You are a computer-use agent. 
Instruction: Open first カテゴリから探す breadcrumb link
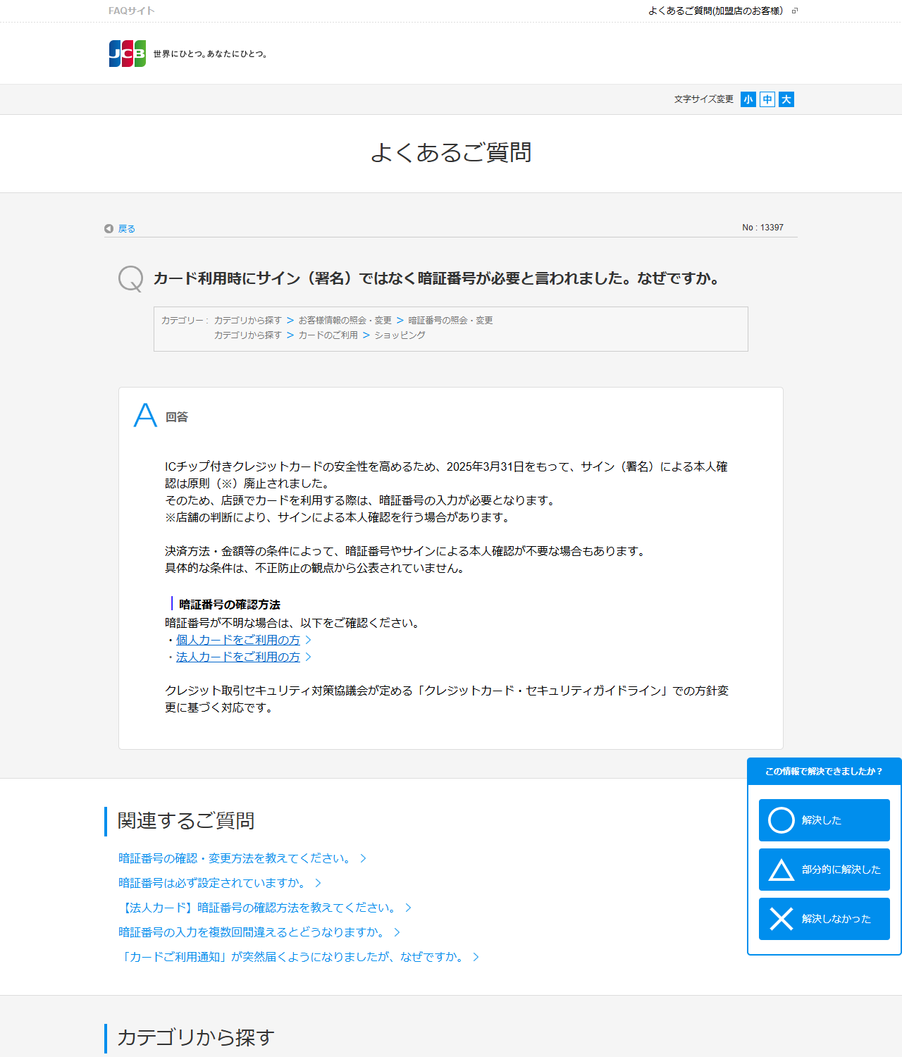point(247,320)
